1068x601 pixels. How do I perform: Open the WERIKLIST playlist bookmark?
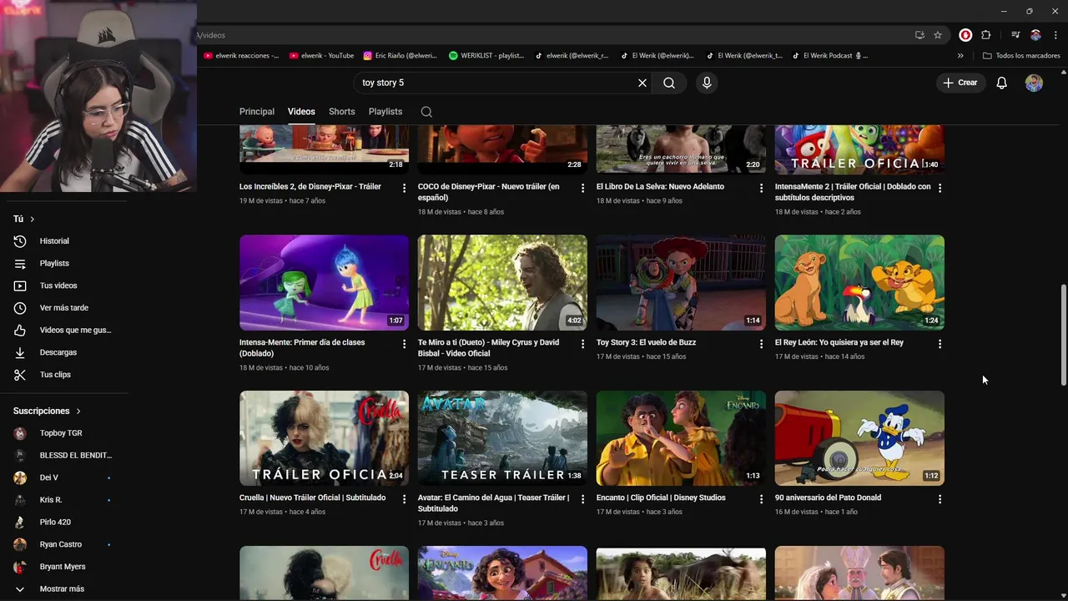[486, 56]
